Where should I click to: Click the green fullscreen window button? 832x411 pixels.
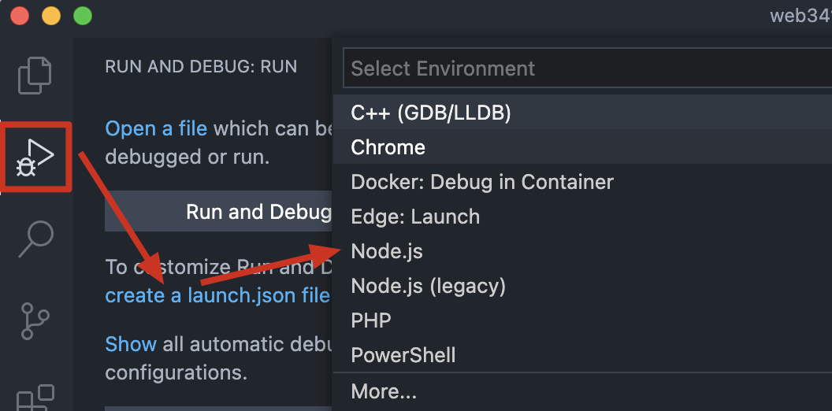[82, 16]
